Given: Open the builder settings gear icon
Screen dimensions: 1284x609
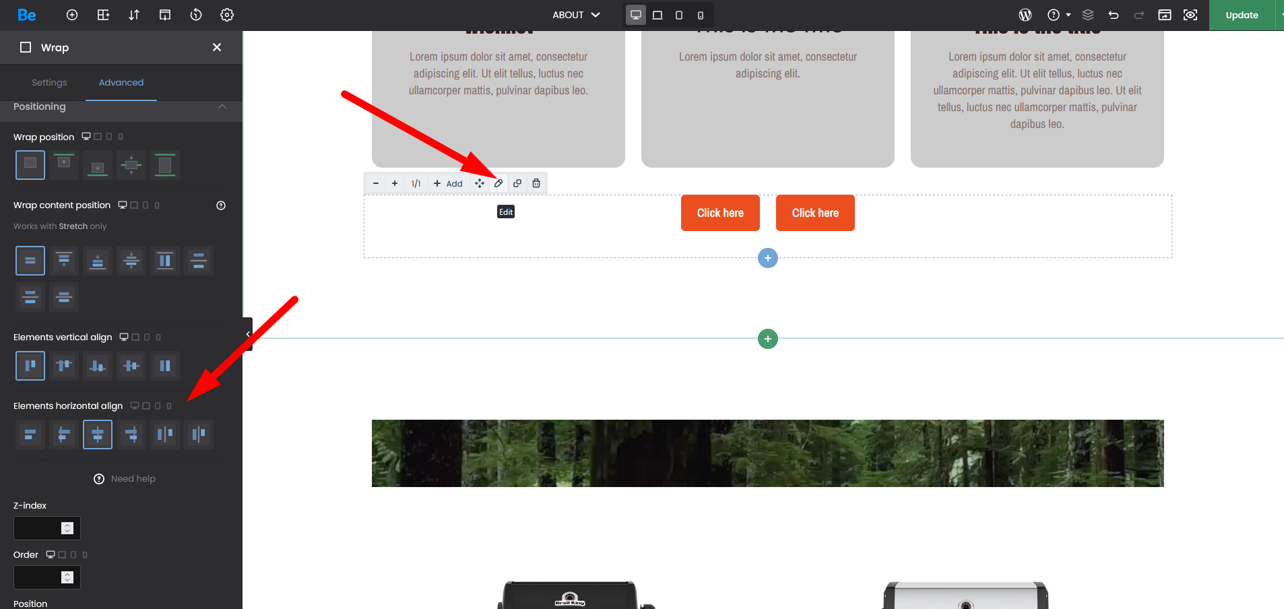Looking at the screenshot, I should [x=227, y=15].
